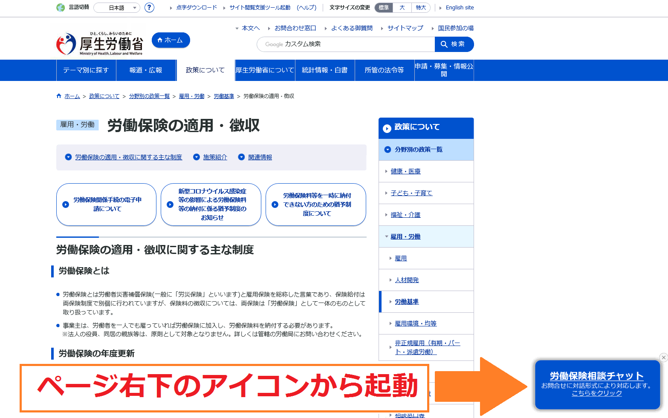Viewport: 668px width, 418px height.
Task: Click the globe language icon
Action: (x=61, y=8)
